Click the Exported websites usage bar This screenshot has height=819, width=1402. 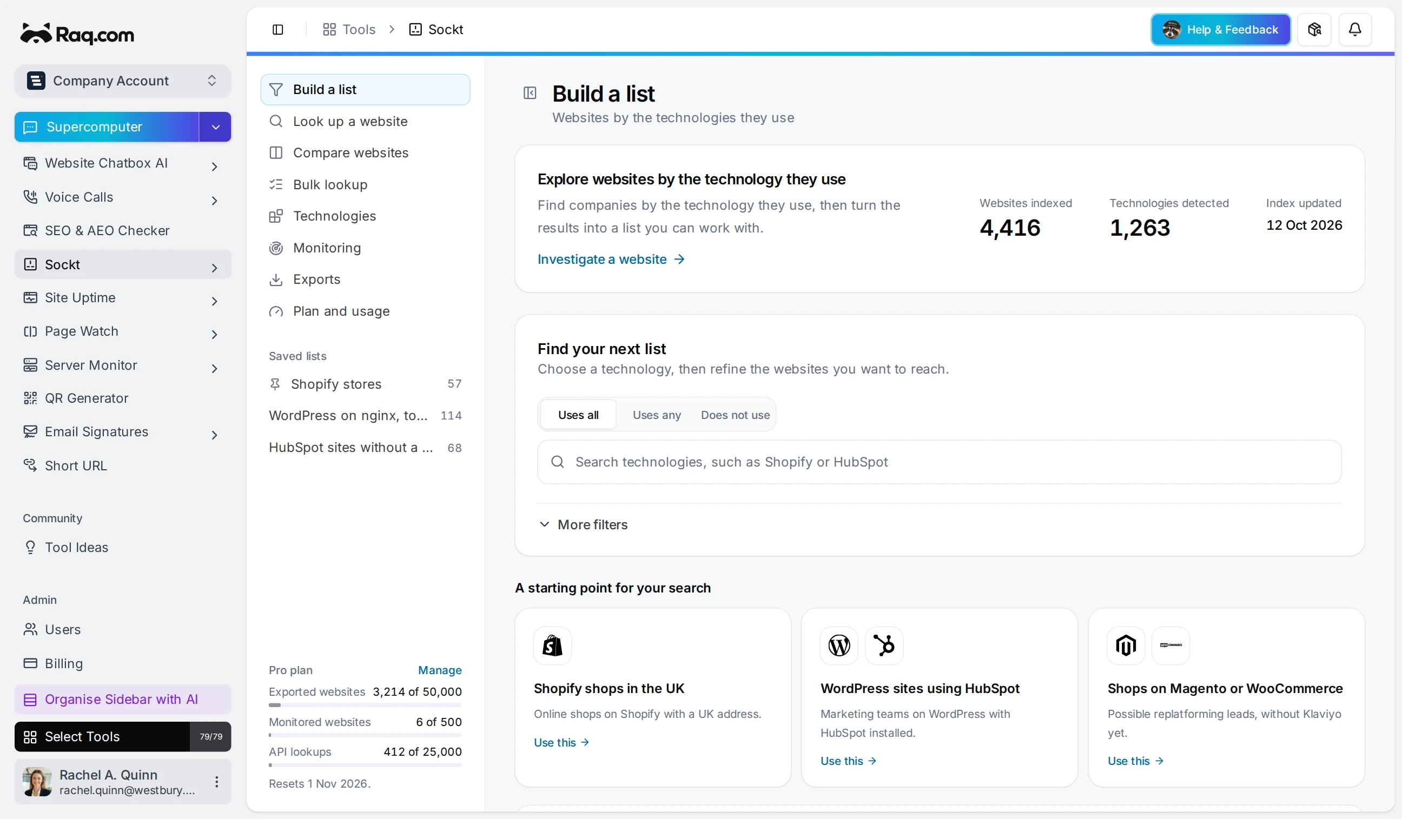365,705
